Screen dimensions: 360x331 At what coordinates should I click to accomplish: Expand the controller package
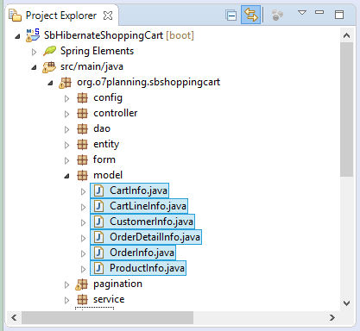coord(66,114)
